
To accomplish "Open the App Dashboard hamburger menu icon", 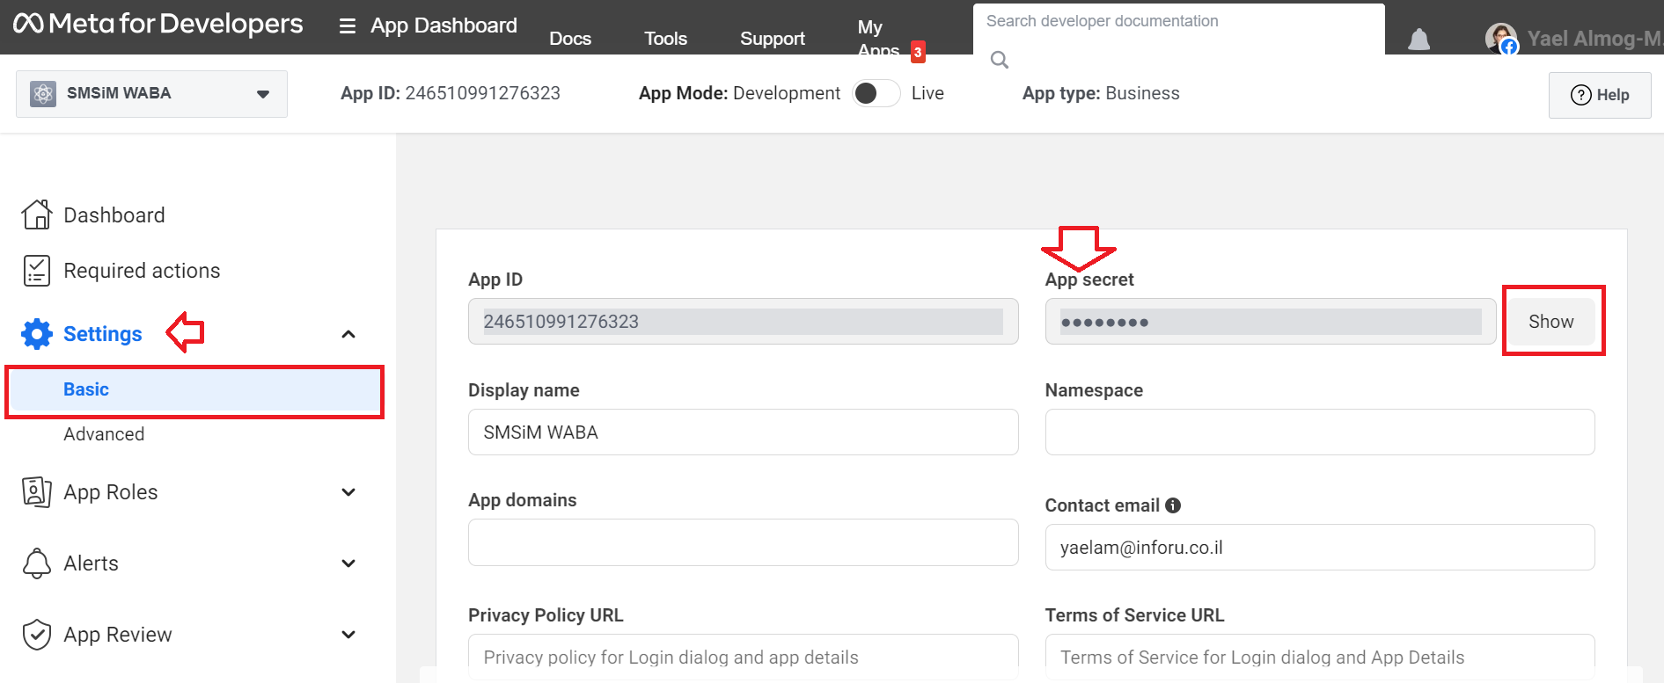I will click(x=348, y=26).
